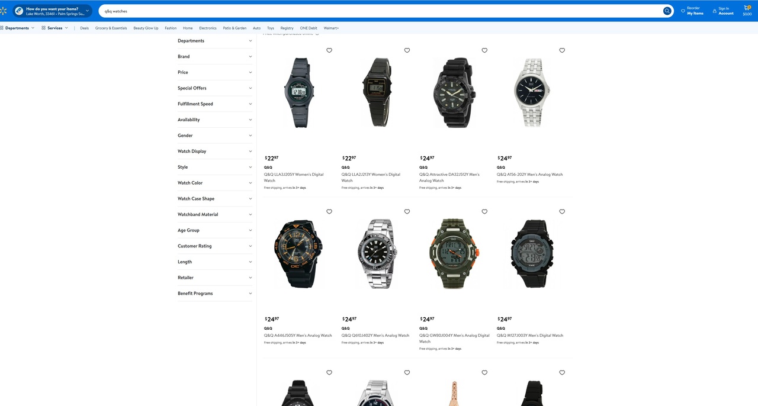
Task: Open 'How do you want your items?' selector
Action: tap(52, 11)
